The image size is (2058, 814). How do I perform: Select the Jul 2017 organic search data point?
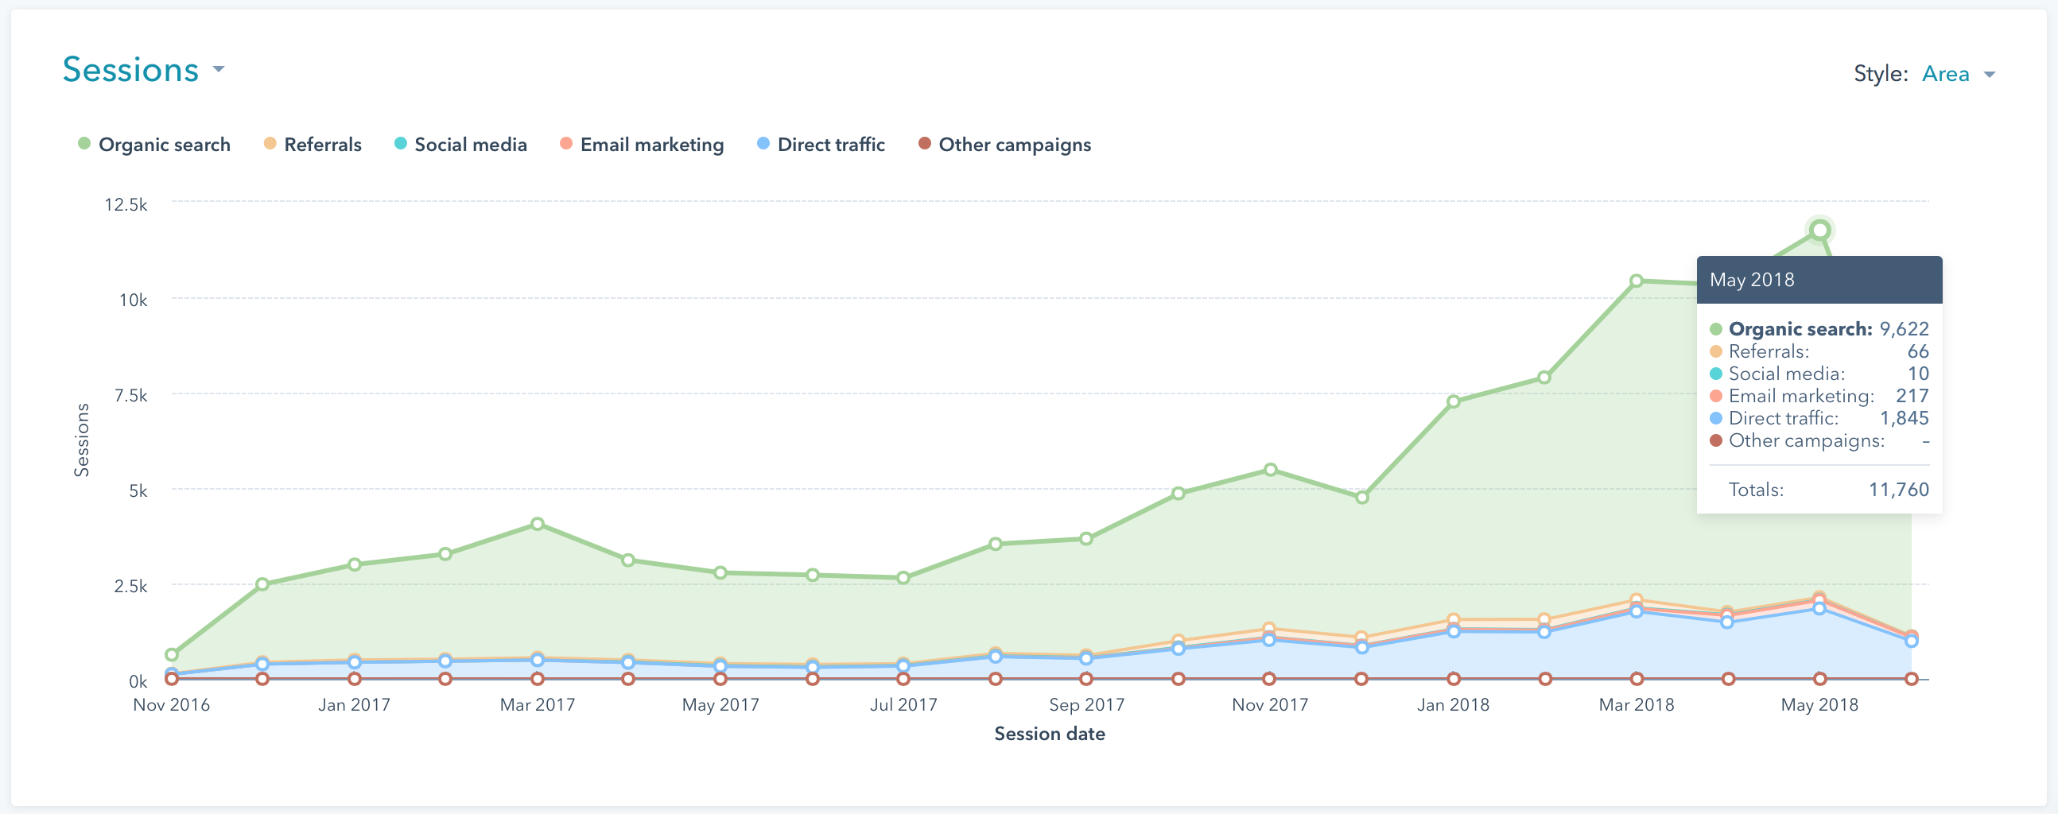903,578
